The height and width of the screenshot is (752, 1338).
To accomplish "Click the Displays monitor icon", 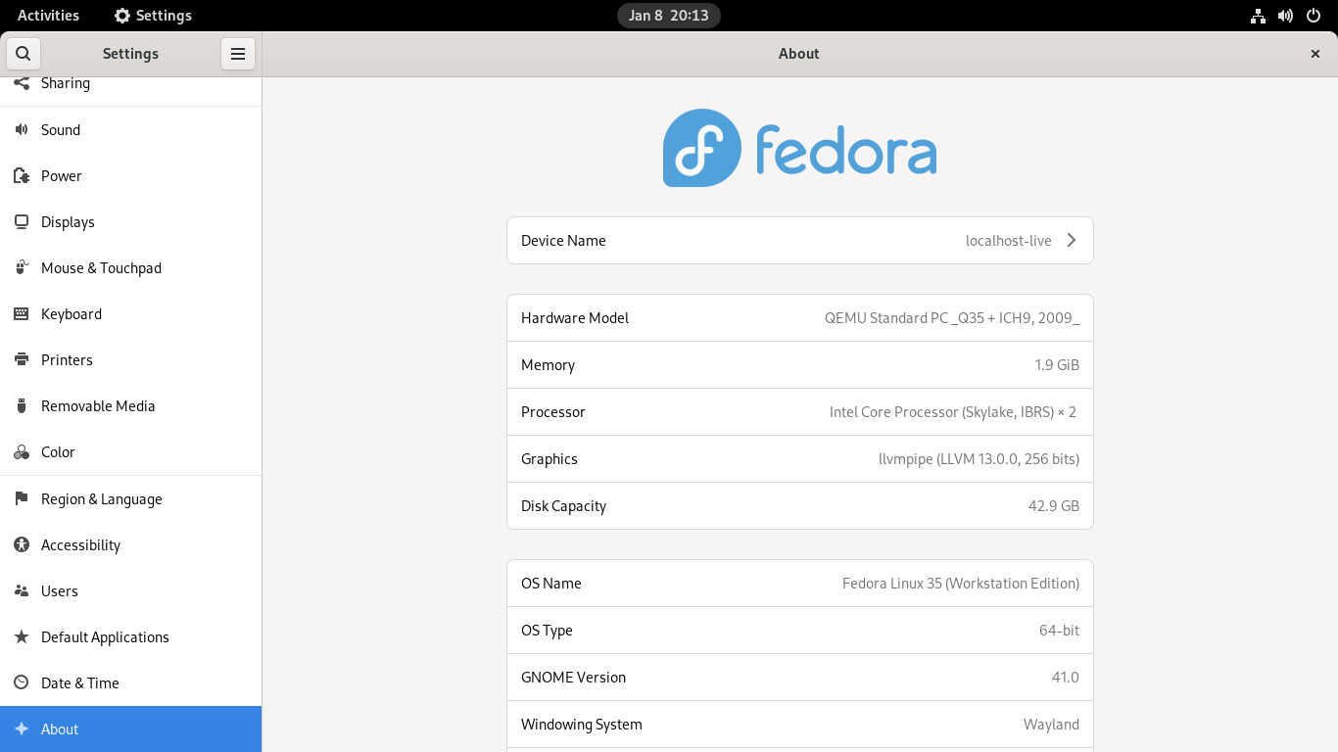I will [22, 221].
